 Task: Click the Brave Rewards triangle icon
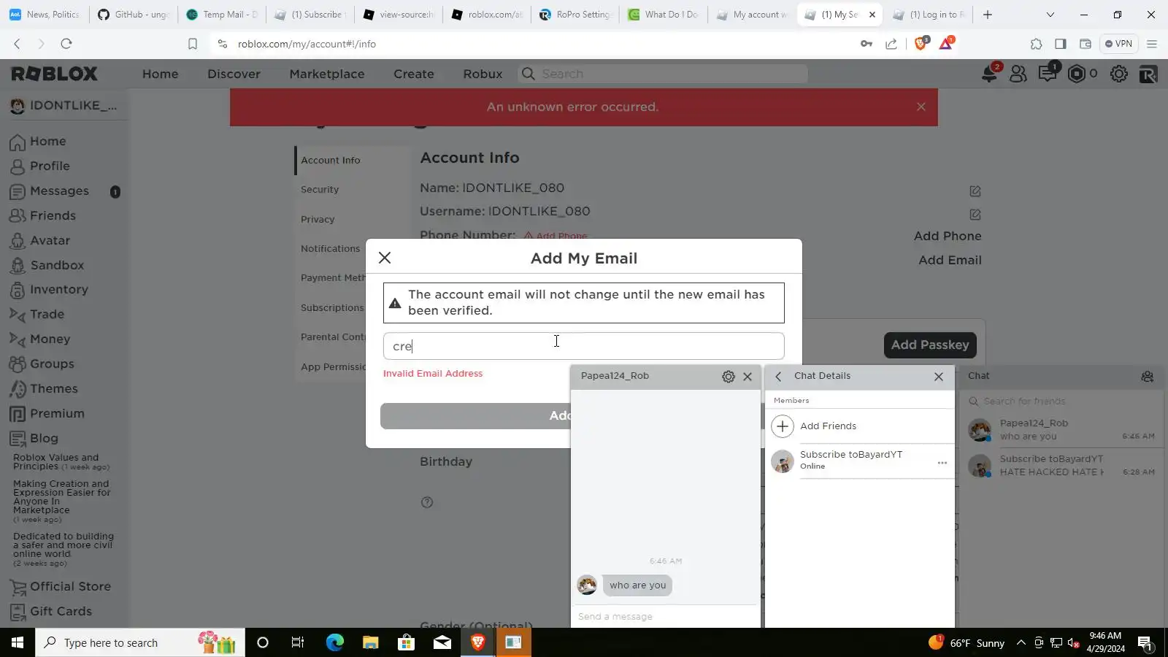click(946, 44)
